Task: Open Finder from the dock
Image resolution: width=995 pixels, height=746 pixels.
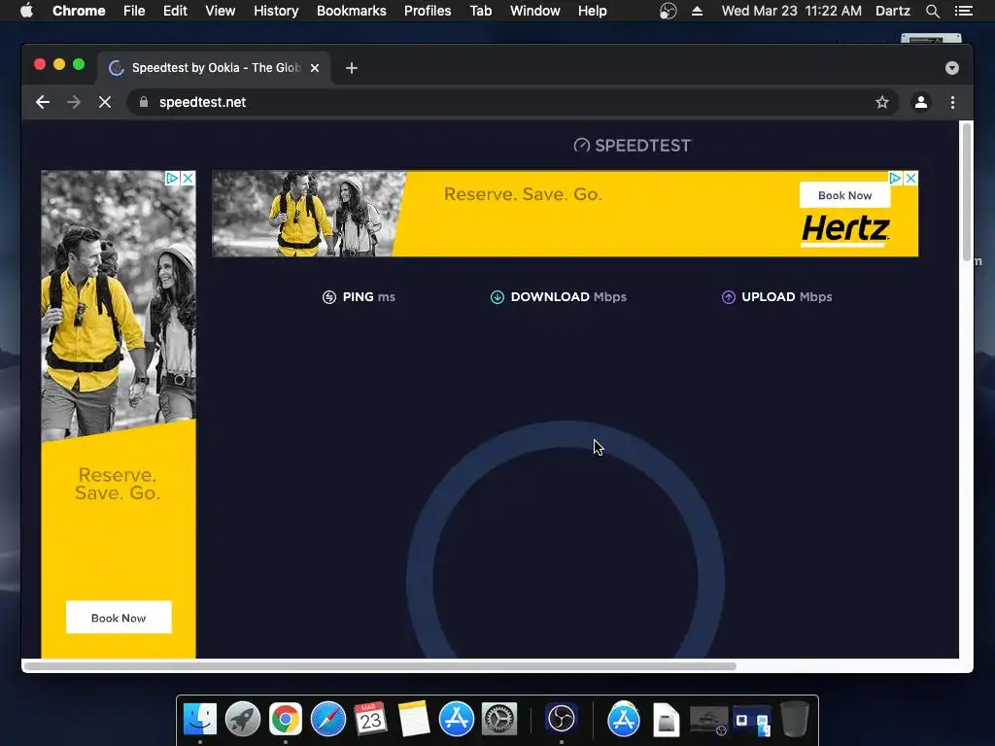Action: [x=200, y=720]
